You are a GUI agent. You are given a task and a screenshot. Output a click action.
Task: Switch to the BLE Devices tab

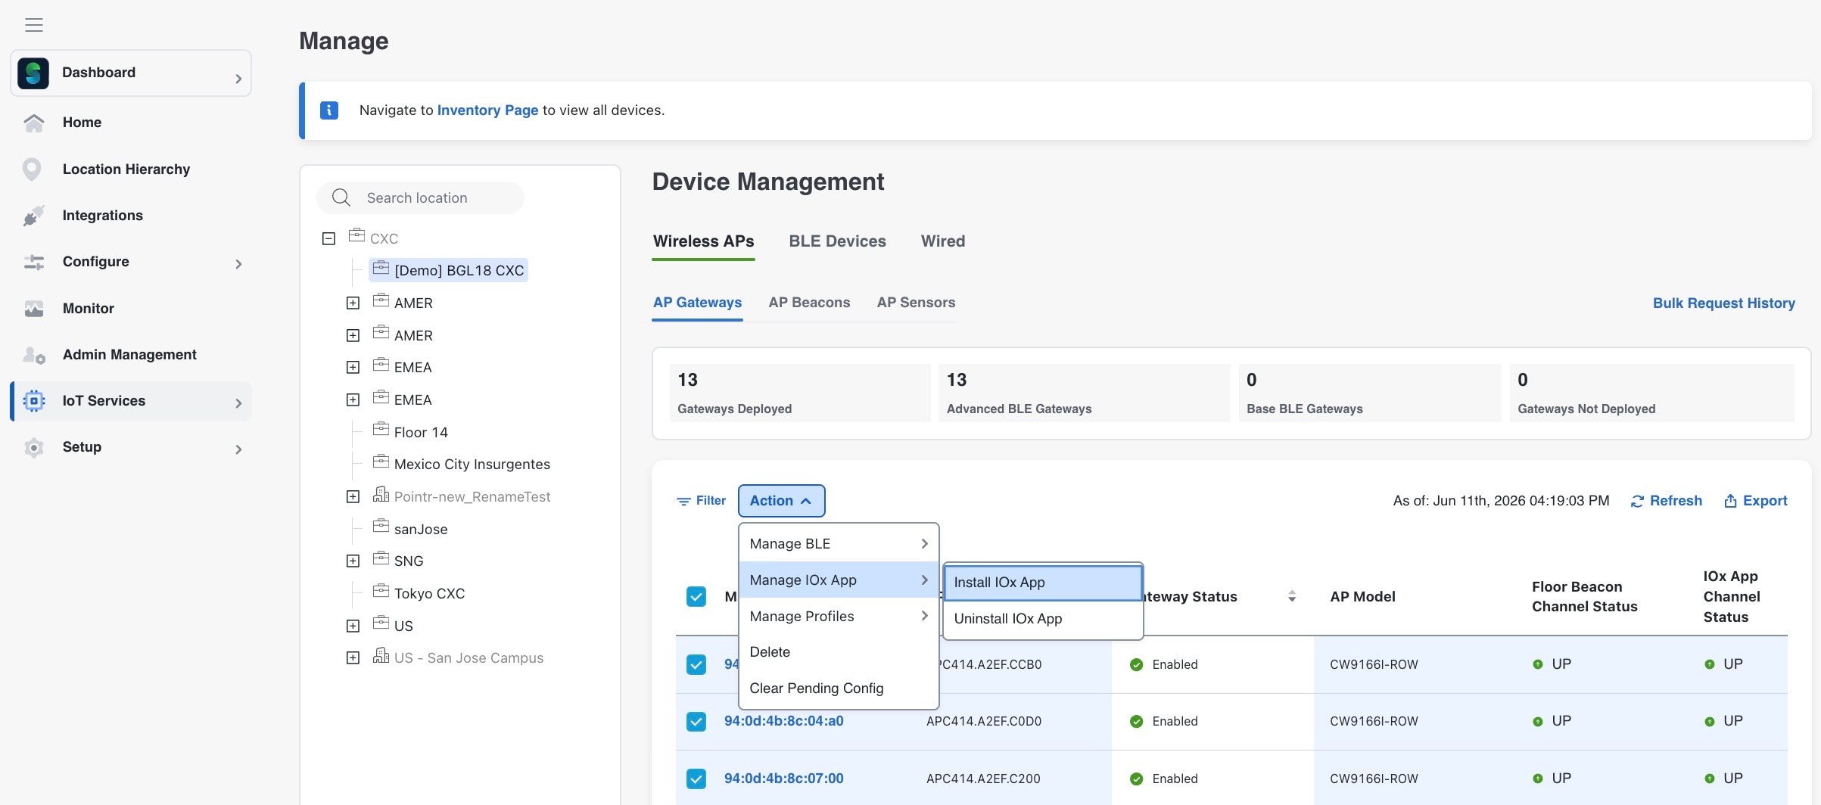pyautogui.click(x=837, y=241)
